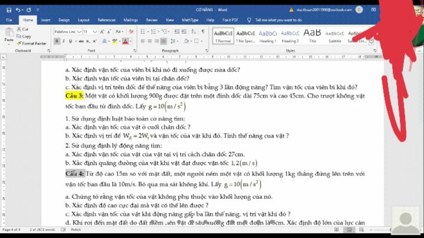Open the Font dialog launcher

(x=135, y=51)
